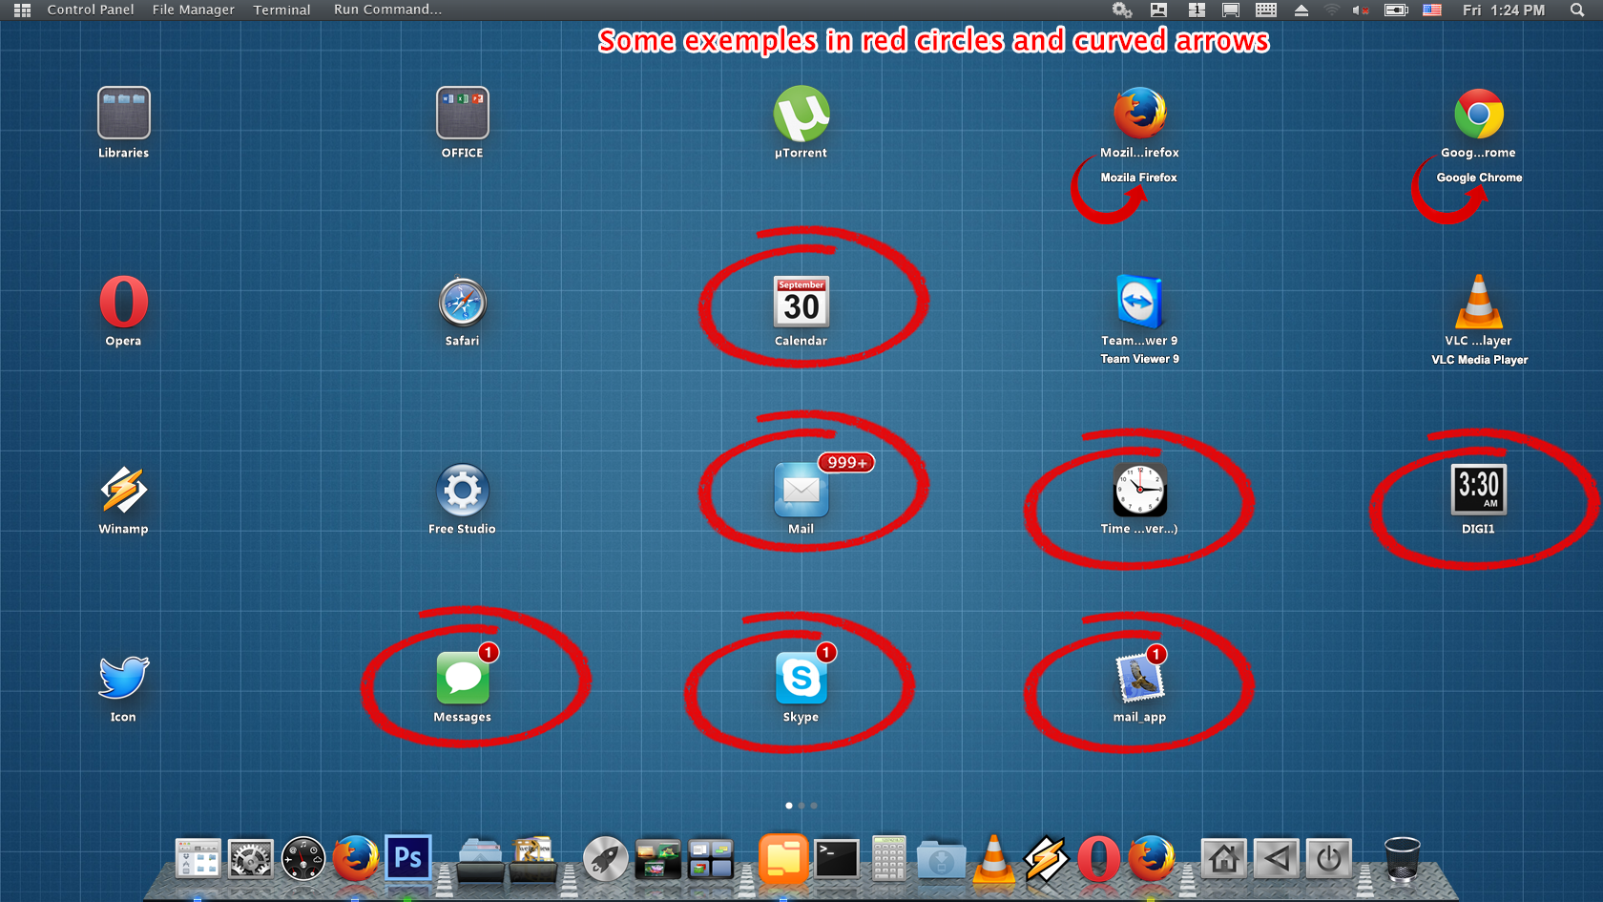Open the Dashboard gauge icon in the dock
Image resolution: width=1603 pixels, height=902 pixels.
coord(303,858)
